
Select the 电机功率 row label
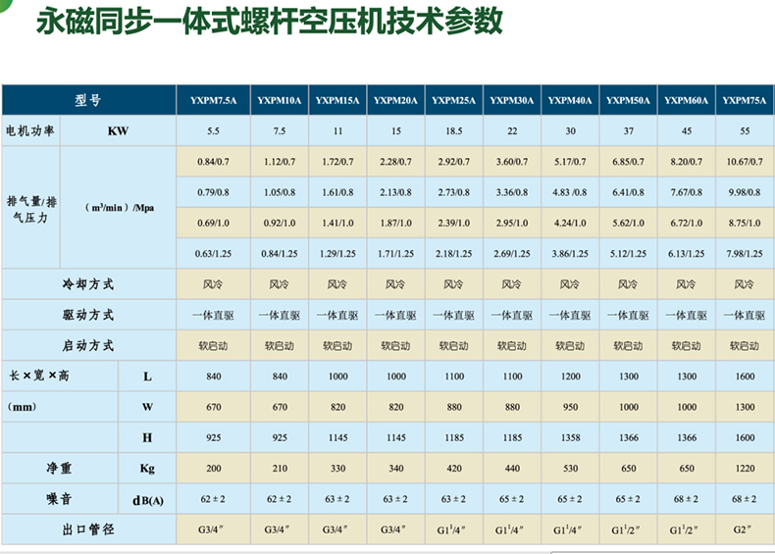coord(30,130)
